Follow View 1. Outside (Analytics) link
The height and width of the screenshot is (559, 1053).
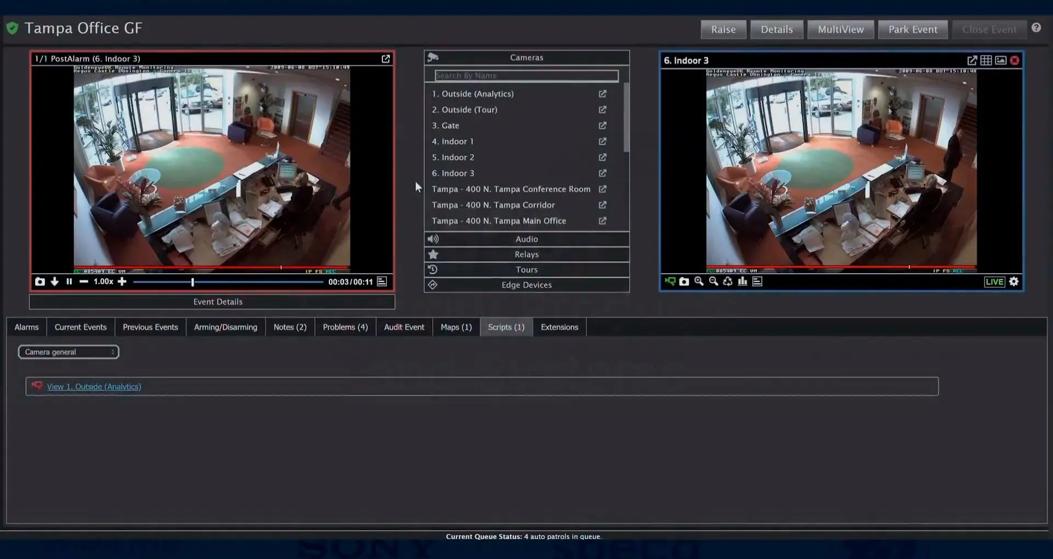pyautogui.click(x=94, y=387)
